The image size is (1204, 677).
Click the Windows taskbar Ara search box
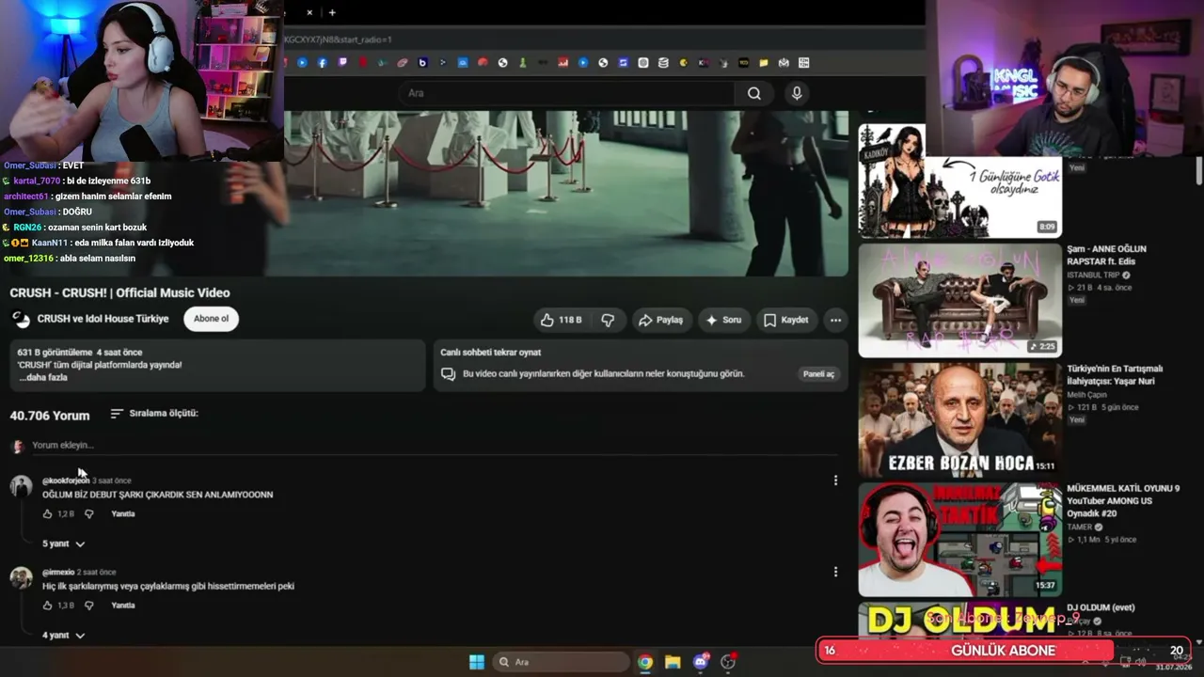pyautogui.click(x=561, y=662)
